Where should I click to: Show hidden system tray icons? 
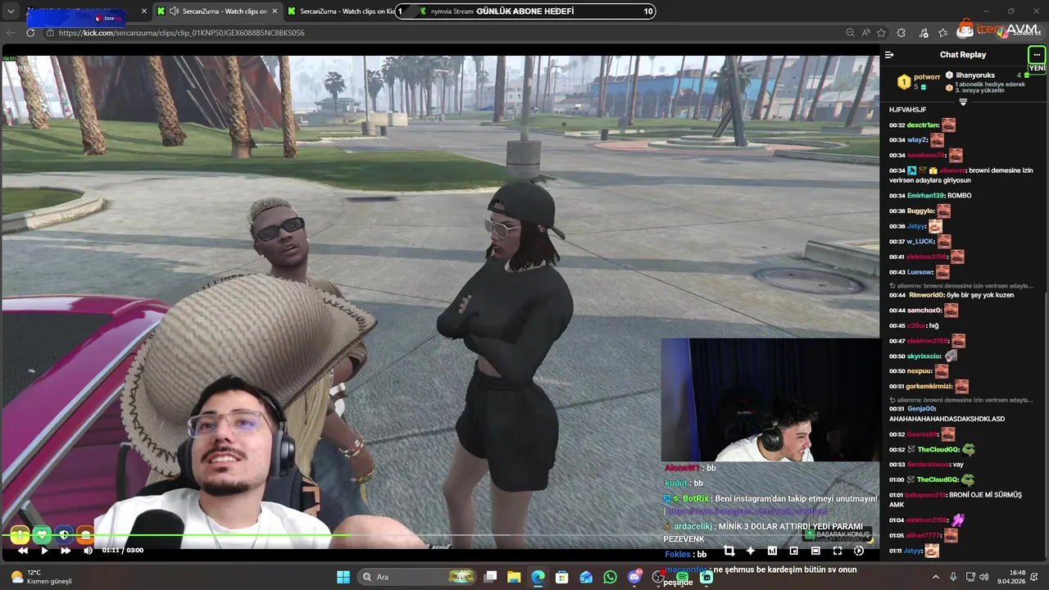tap(935, 577)
